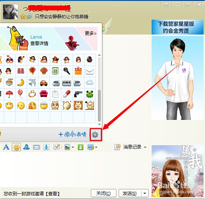Insert the kissing penguins couple emoticon

[9, 59]
